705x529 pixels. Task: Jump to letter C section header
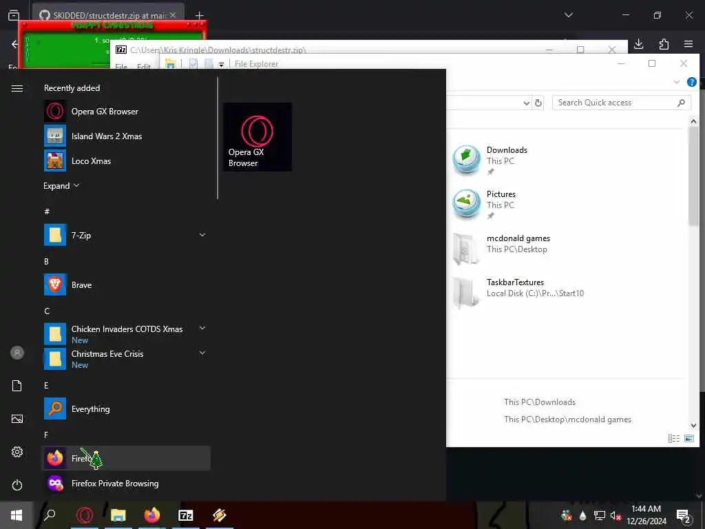coord(47,311)
